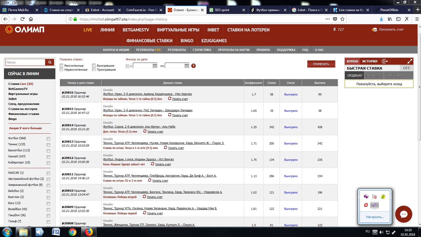The height and width of the screenshot is (237, 421).
Task: Open the live chat bubble button
Action: coord(404,214)
